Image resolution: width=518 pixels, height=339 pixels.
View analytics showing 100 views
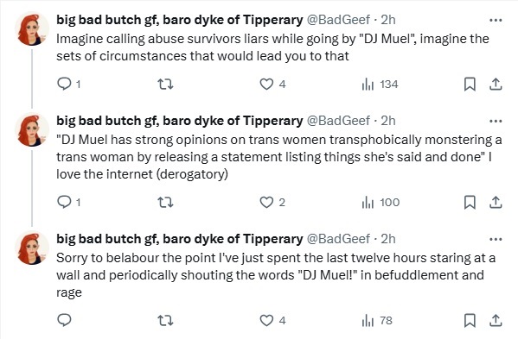381,203
